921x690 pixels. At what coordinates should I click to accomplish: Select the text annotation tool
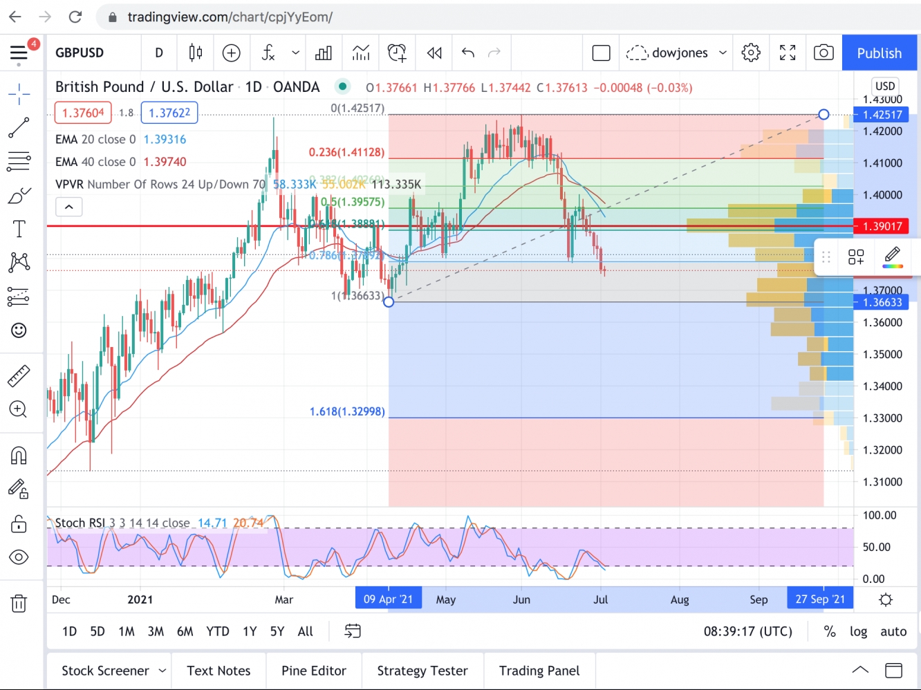[x=19, y=229]
